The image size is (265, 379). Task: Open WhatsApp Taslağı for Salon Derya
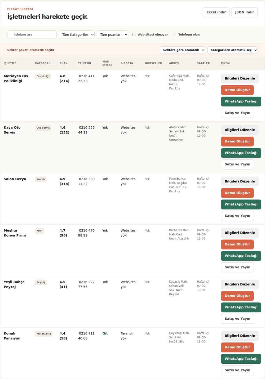click(x=241, y=204)
